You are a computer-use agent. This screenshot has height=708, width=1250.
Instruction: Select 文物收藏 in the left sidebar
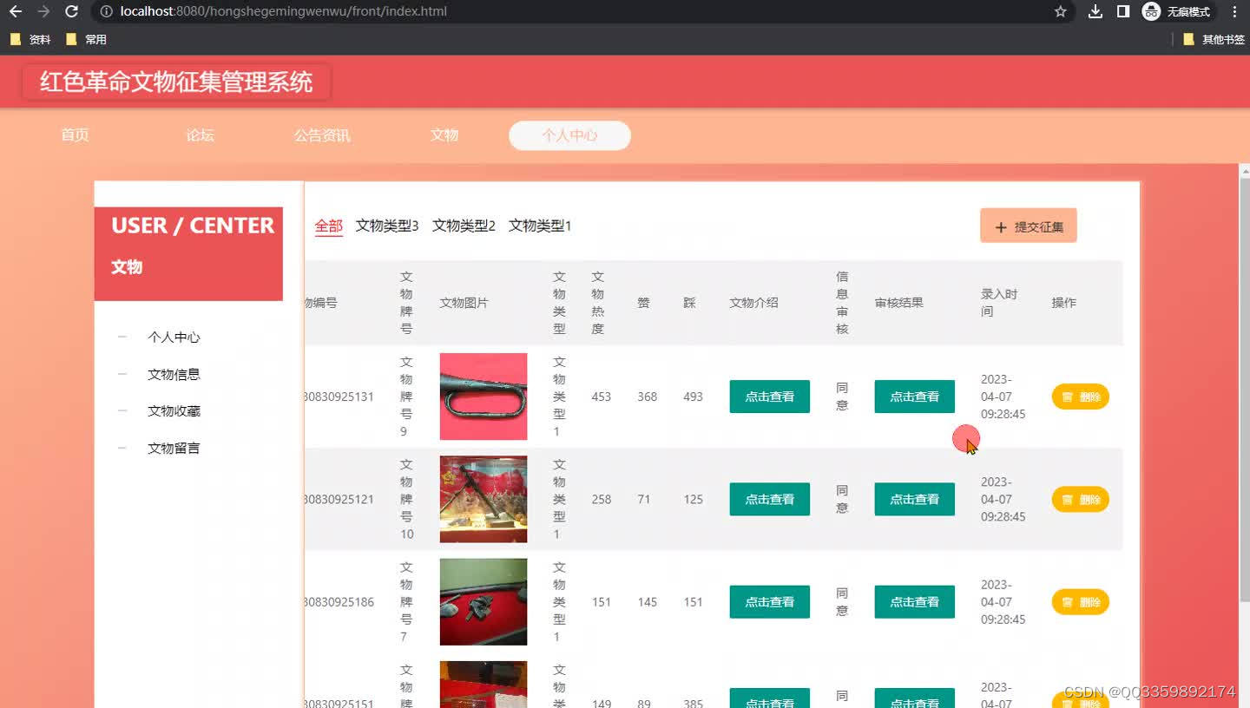coord(174,411)
